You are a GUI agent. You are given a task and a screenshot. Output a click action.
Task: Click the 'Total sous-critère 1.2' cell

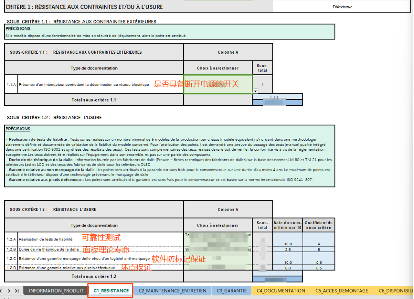pos(94,276)
